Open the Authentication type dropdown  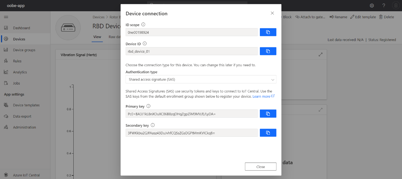[201, 79]
